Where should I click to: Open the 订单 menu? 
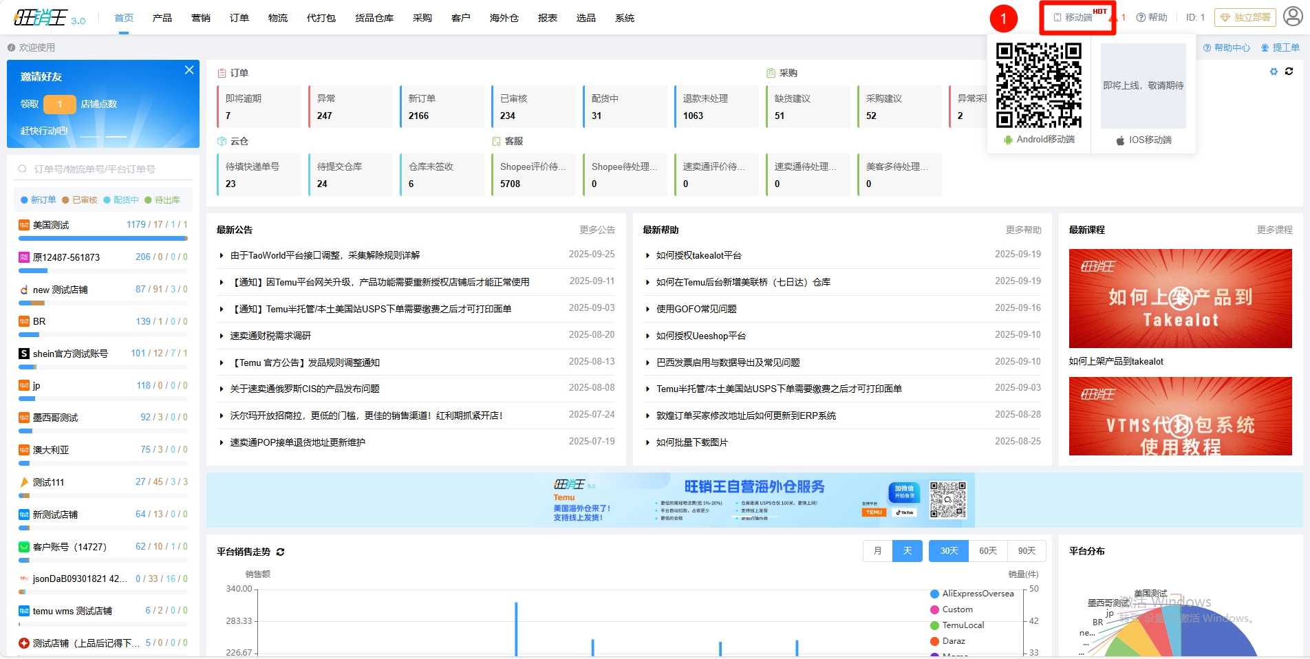(x=239, y=18)
